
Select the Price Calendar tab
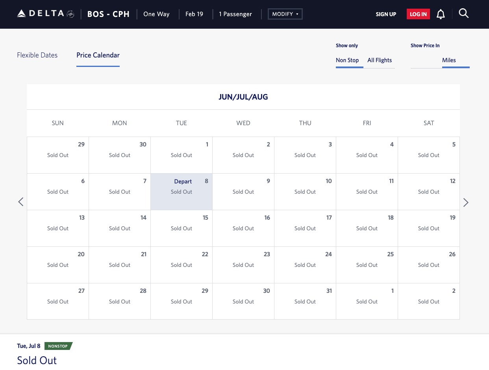[x=98, y=55]
